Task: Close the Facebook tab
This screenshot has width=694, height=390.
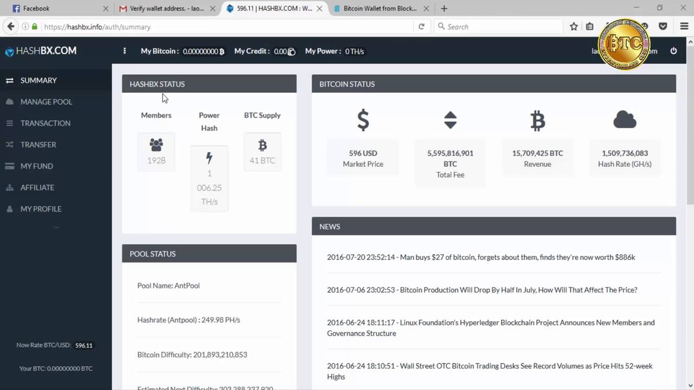Action: point(106,9)
